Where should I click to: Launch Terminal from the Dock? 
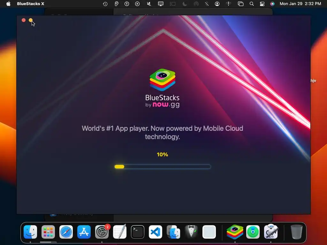[138, 232]
